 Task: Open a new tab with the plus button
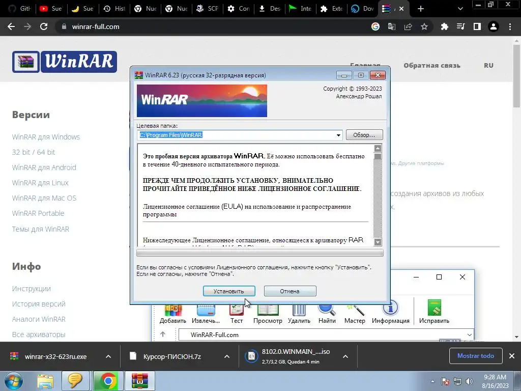421,9
